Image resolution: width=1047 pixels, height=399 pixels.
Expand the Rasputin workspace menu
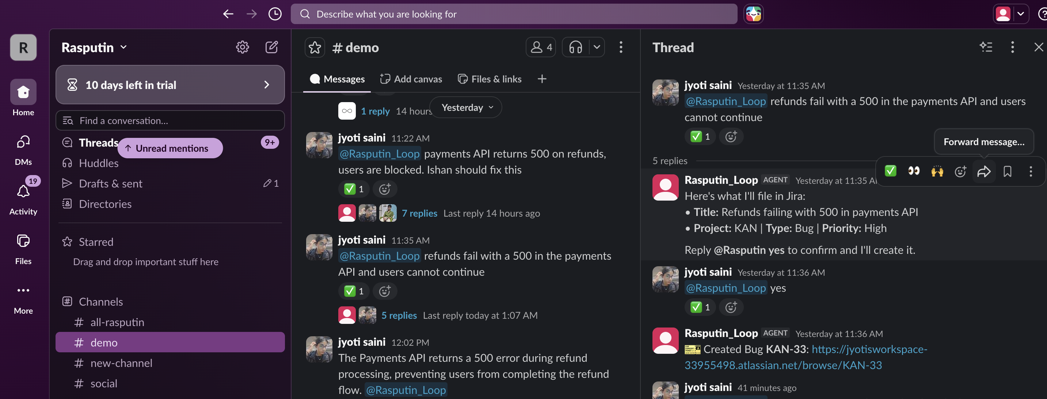[x=94, y=47]
